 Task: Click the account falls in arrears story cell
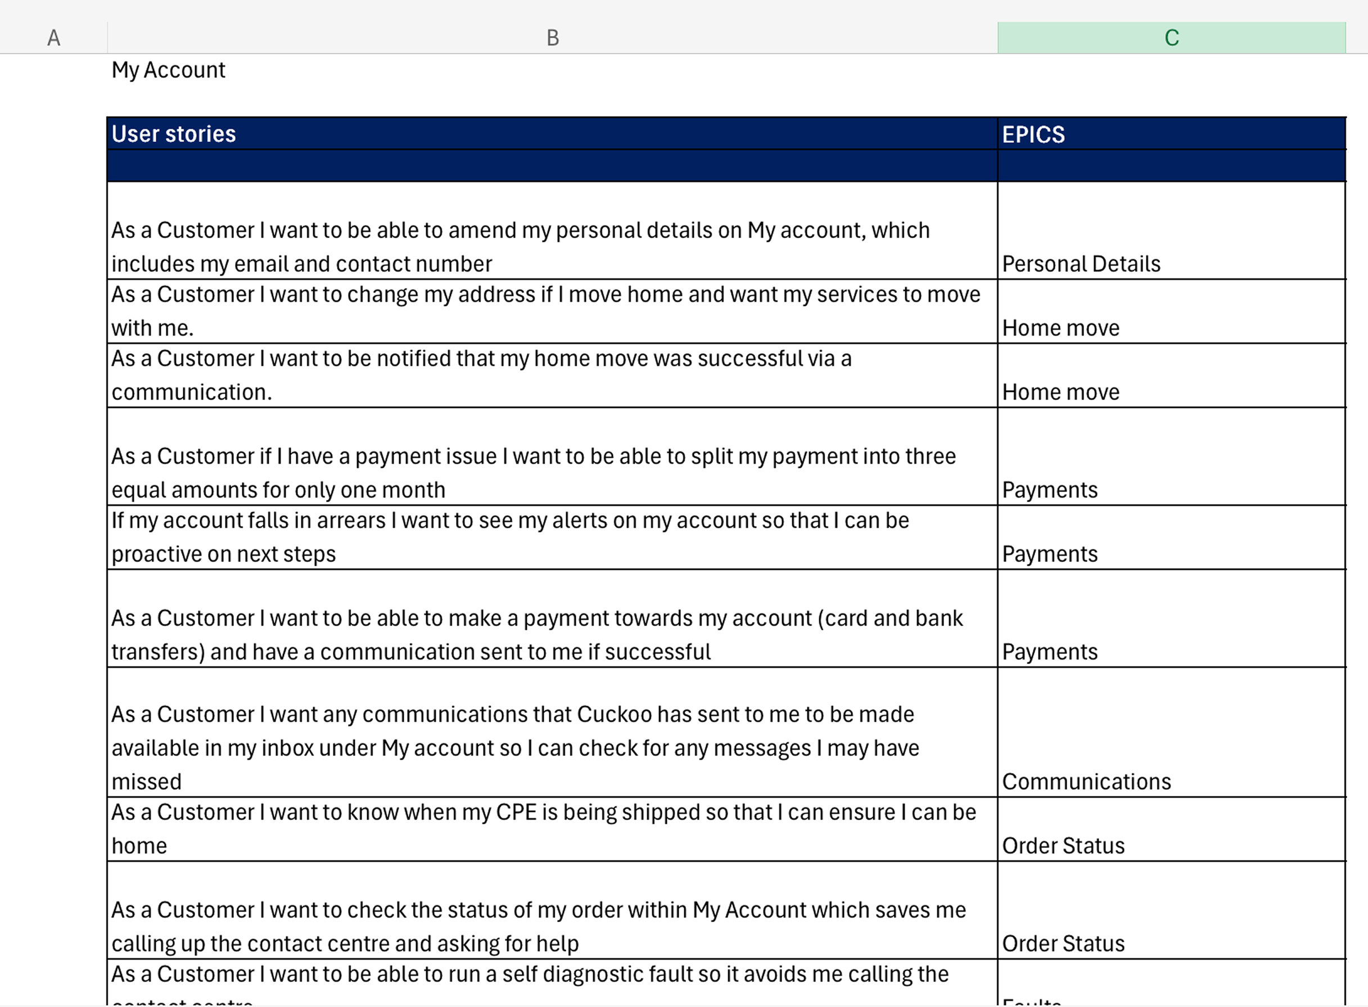[510, 537]
